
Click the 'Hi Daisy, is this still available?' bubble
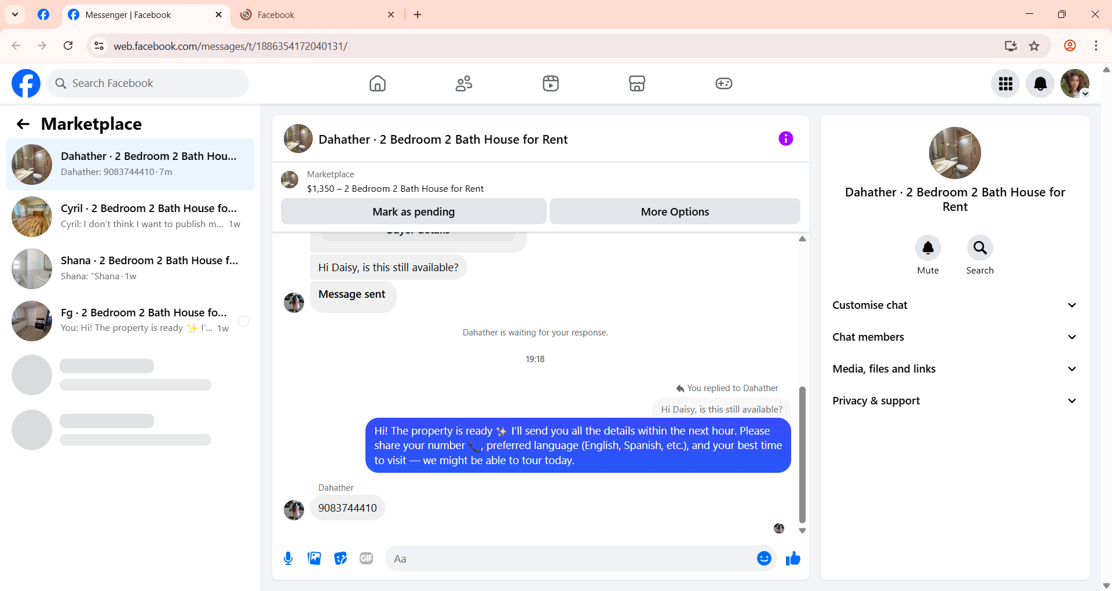(388, 268)
